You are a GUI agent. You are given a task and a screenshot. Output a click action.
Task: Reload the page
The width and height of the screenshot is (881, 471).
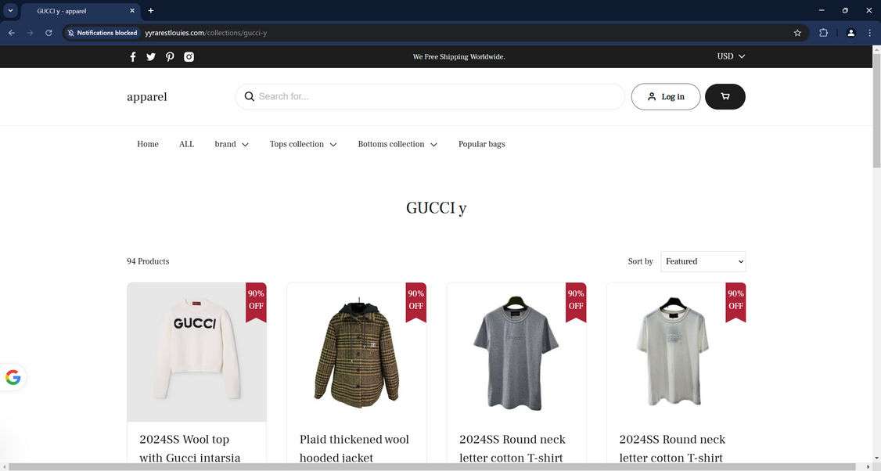(49, 33)
